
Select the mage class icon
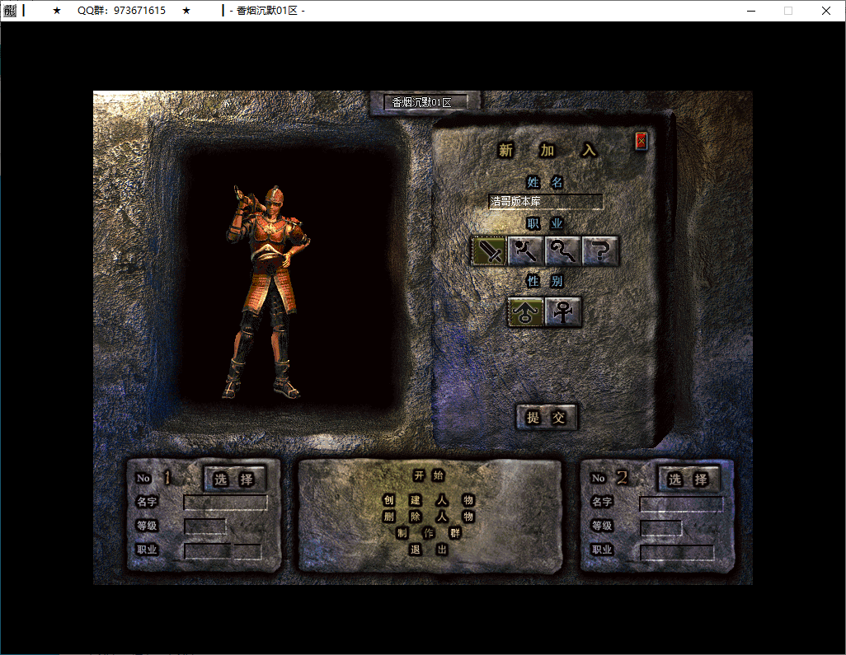525,251
